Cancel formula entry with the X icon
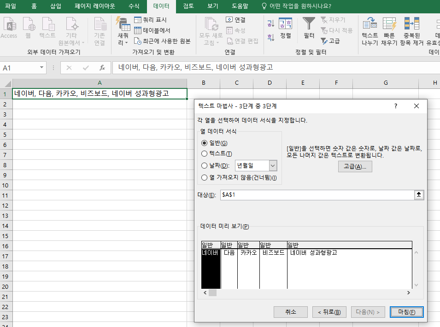This screenshot has width=440, height=327. click(69, 68)
